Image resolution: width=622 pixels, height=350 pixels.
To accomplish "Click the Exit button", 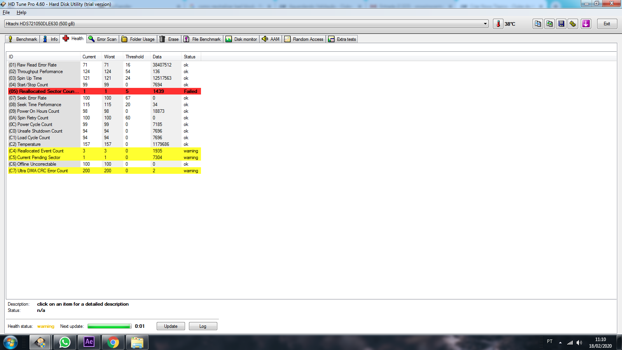I will point(607,24).
